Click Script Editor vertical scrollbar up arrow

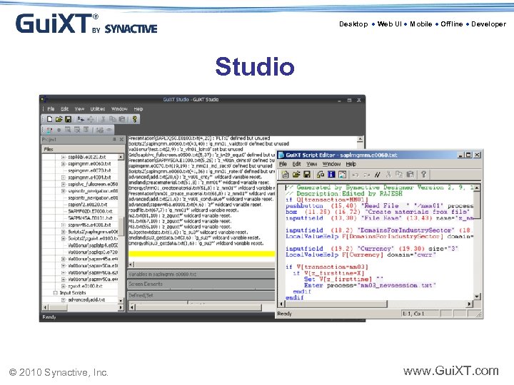click(477, 188)
